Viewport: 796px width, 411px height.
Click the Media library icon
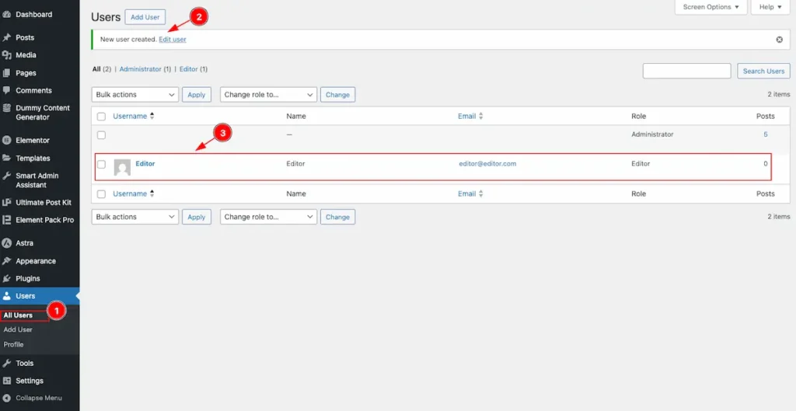click(x=6, y=55)
